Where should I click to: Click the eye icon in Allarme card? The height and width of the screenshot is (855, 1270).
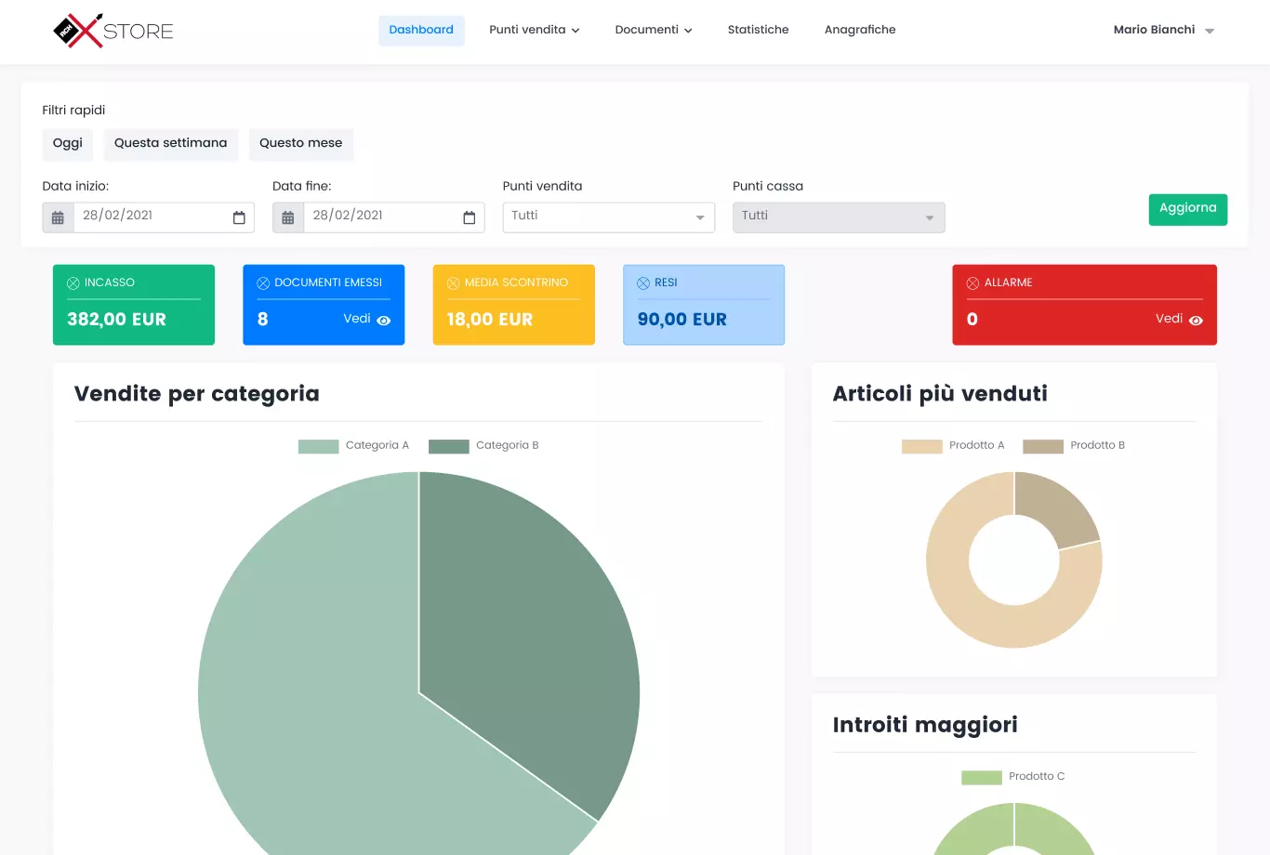1196,320
